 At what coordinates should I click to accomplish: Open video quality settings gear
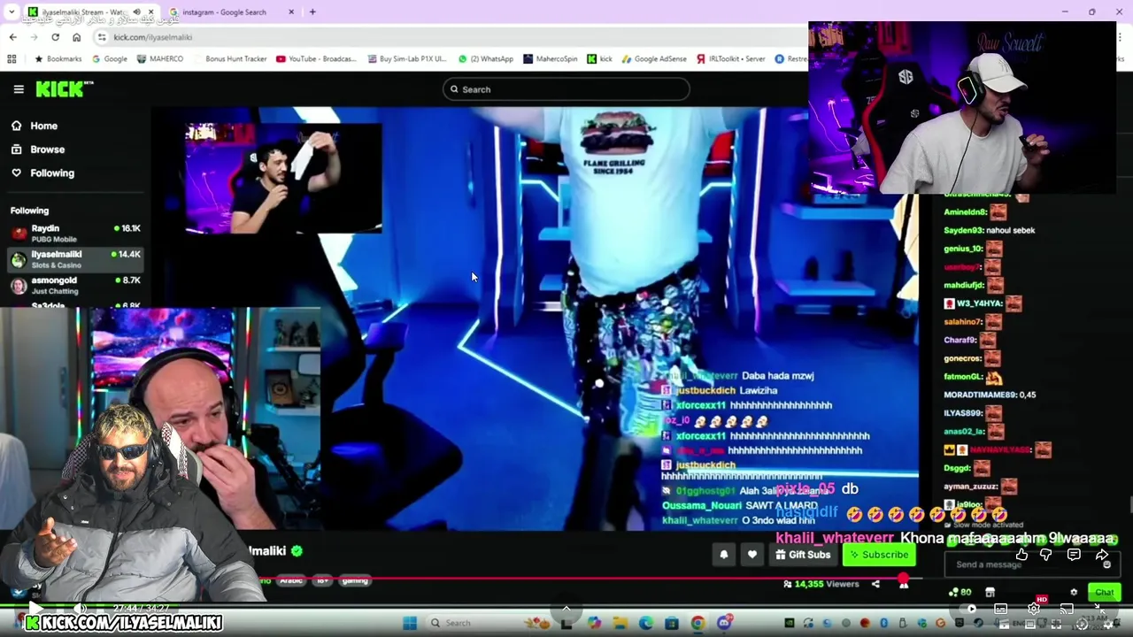[x=1034, y=609]
